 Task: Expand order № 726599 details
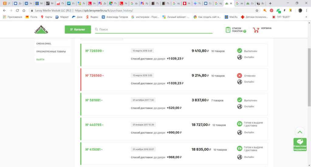[94, 51]
